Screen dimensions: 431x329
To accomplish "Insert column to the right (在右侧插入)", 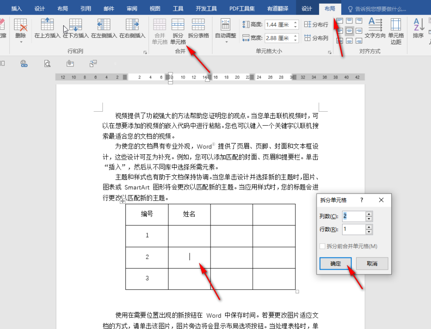I will (132, 29).
